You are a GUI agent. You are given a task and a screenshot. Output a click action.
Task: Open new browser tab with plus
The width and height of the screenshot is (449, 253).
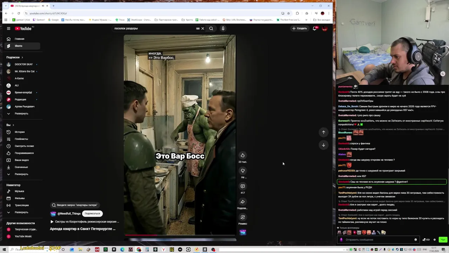(x=53, y=6)
